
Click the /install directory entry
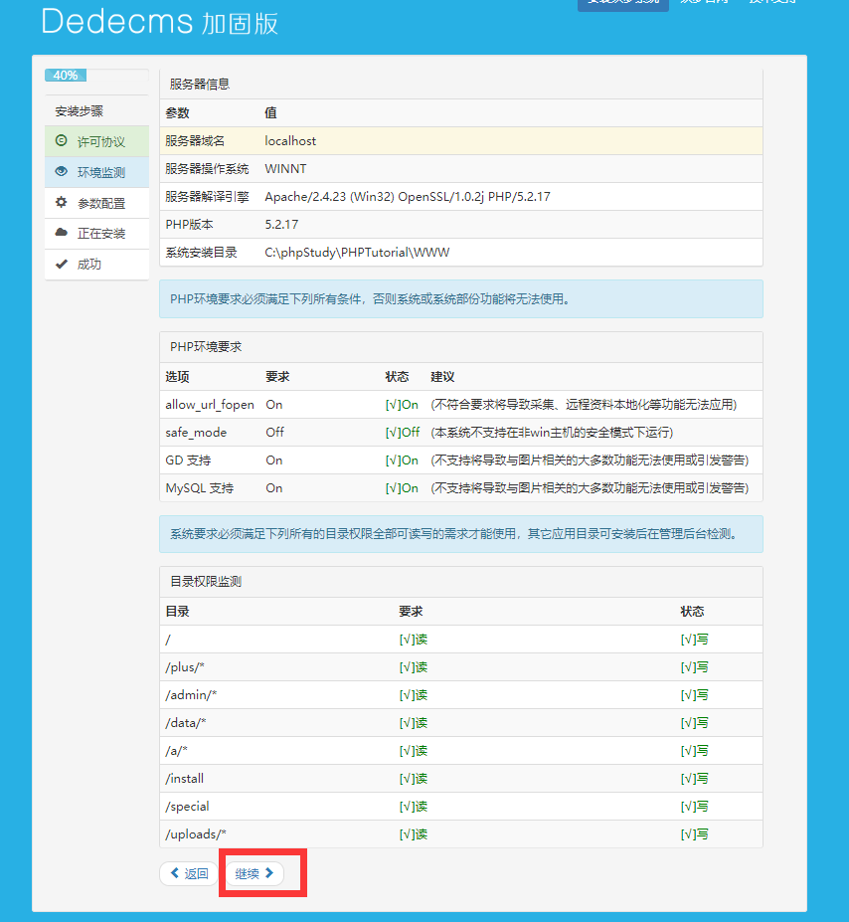click(185, 779)
